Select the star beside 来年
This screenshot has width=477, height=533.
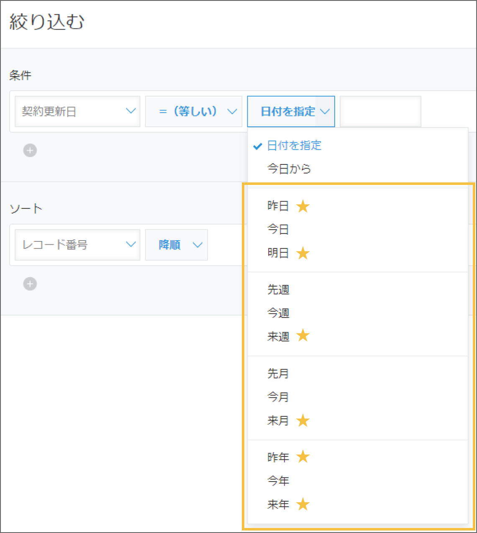303,504
